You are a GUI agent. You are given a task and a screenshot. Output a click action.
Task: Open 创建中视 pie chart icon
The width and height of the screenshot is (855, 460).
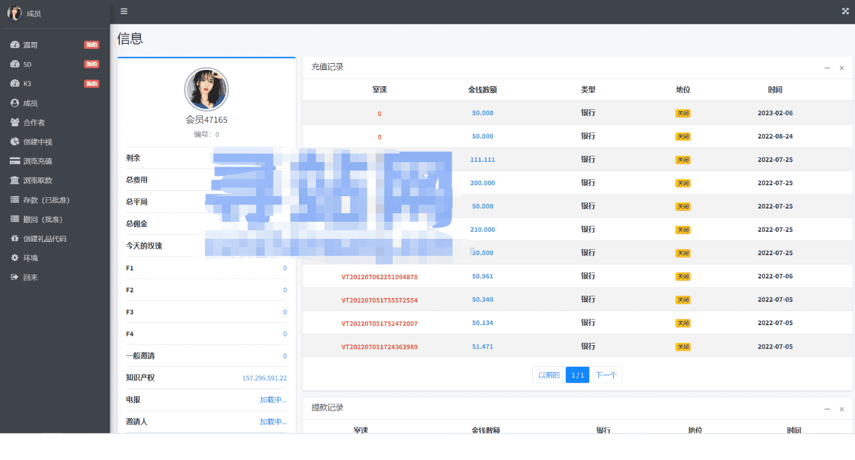[15, 142]
